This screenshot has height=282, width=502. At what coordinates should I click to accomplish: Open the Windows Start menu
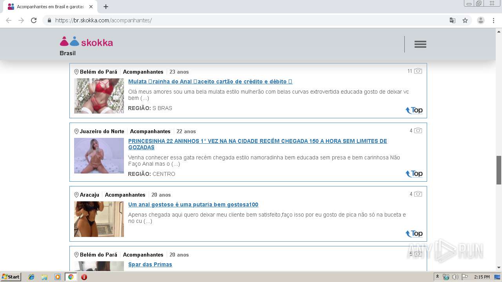(11, 277)
